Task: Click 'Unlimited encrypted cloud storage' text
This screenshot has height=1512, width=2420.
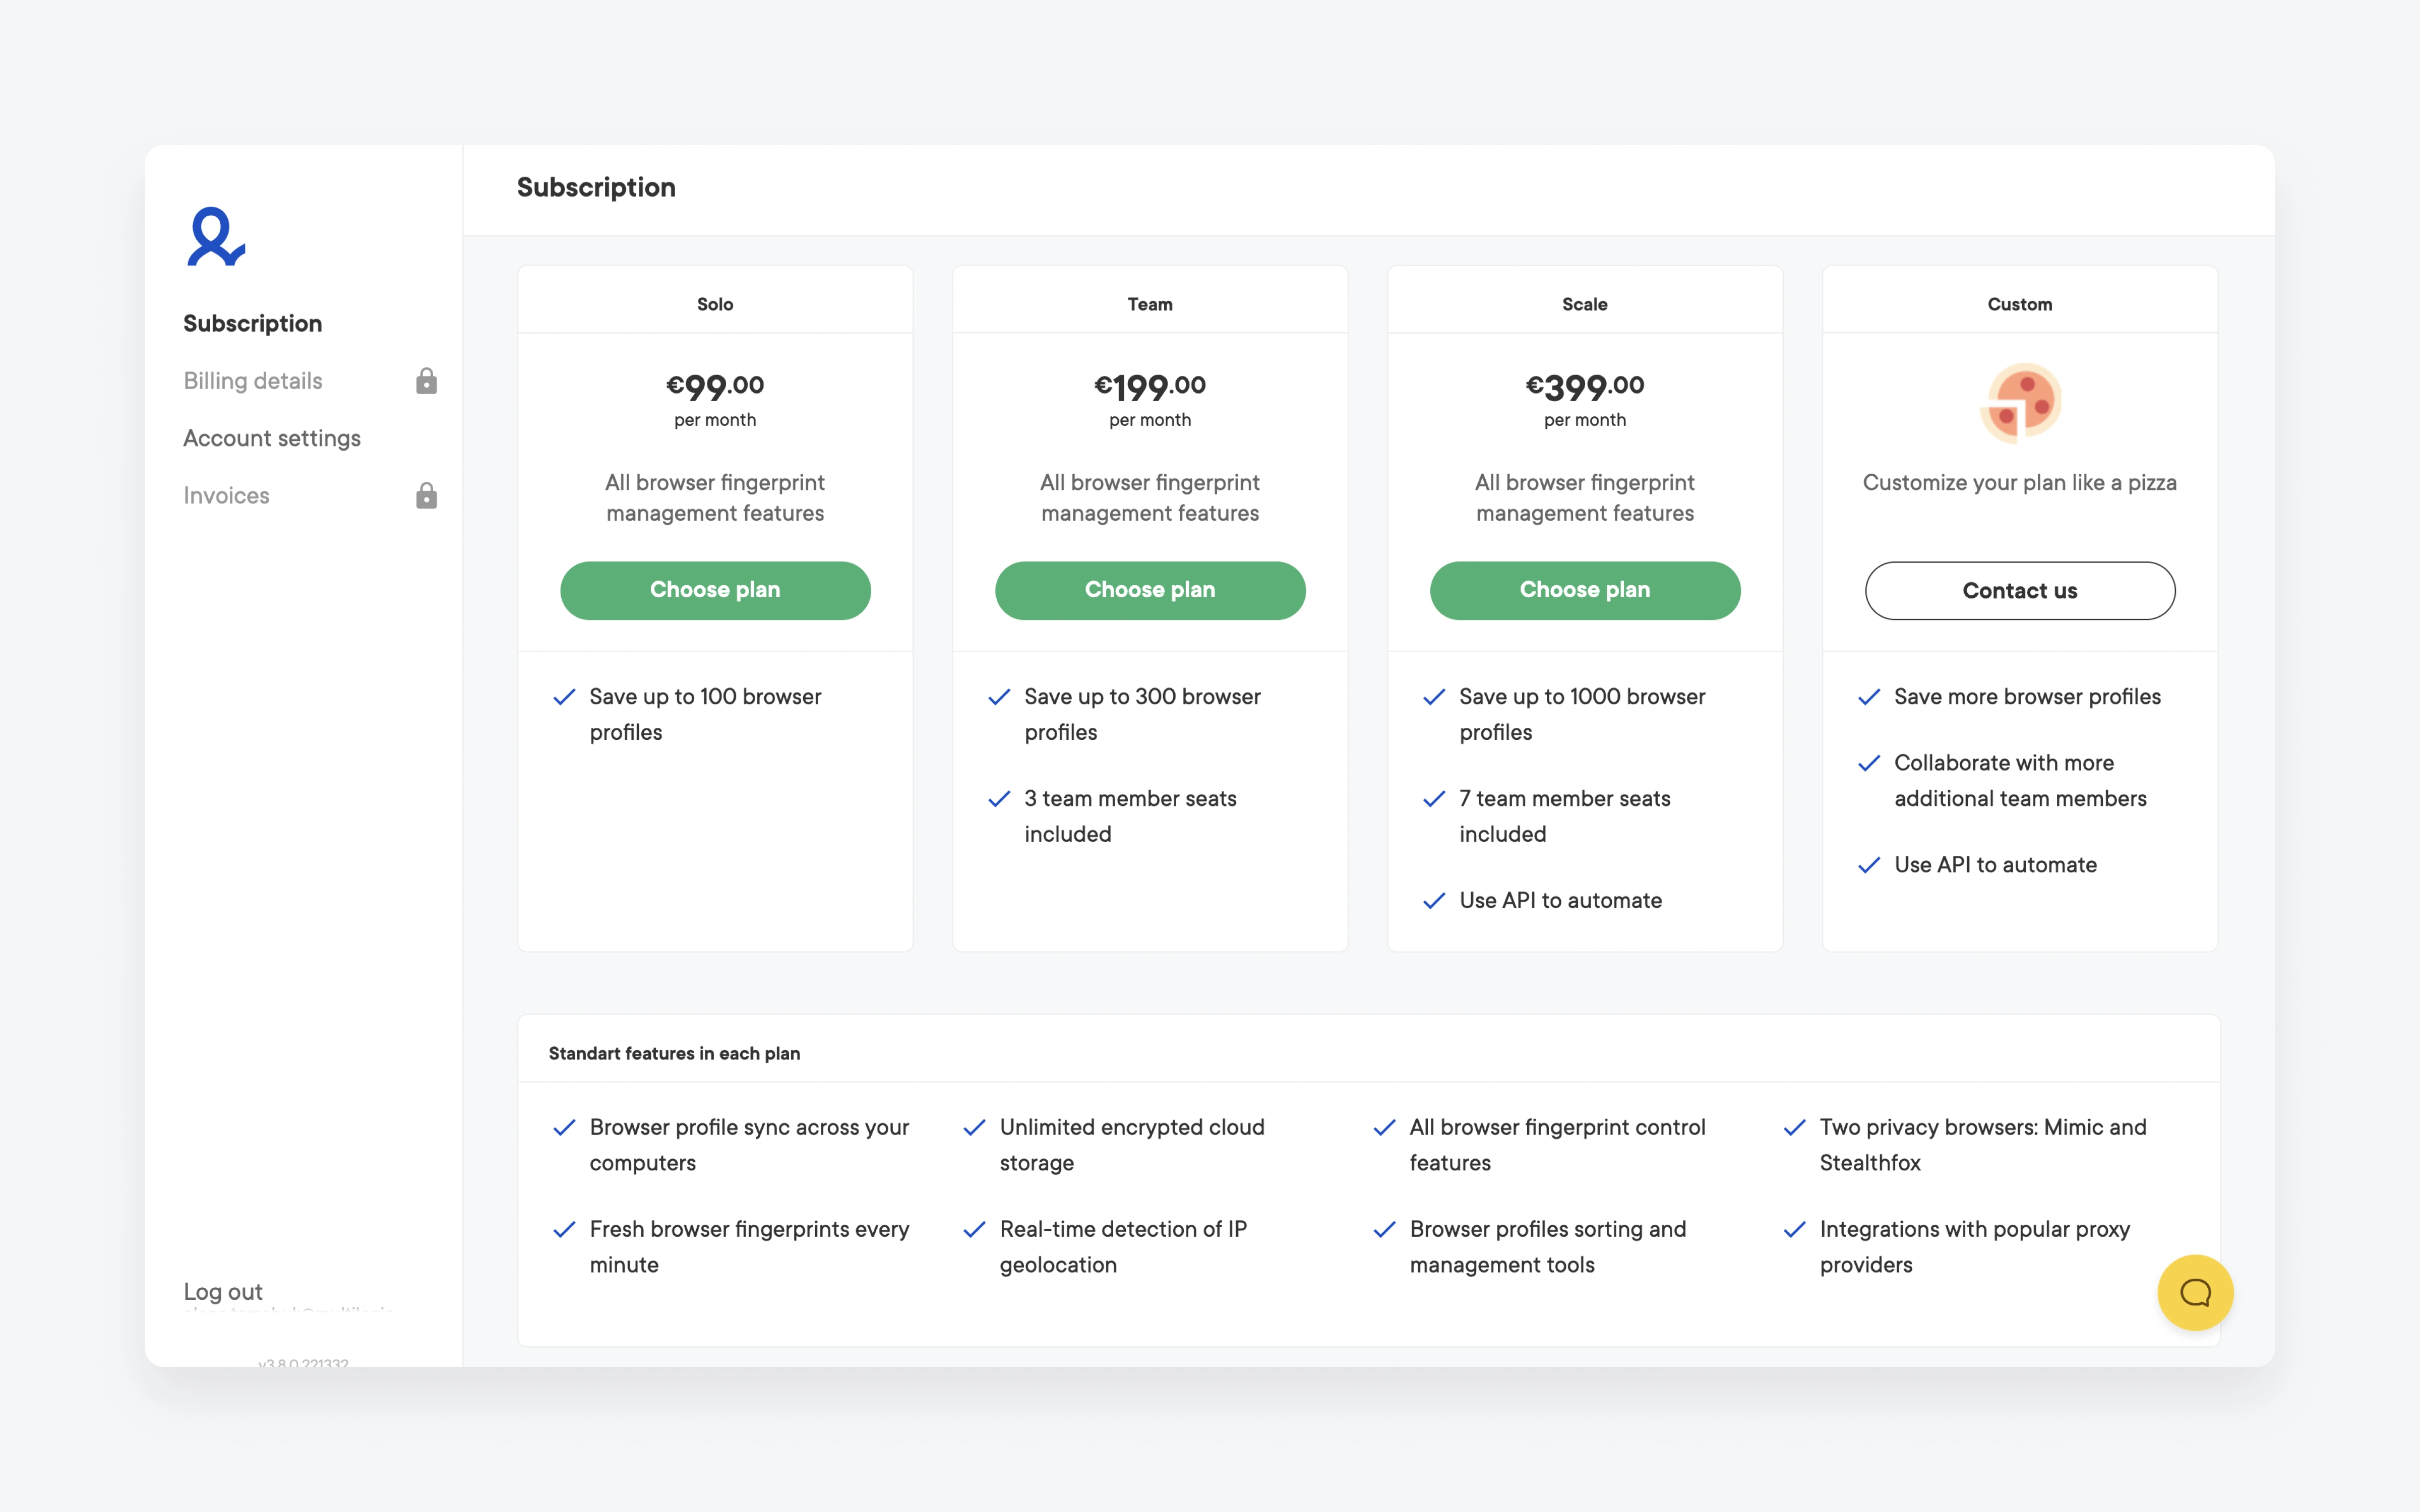Action: [1132, 1145]
